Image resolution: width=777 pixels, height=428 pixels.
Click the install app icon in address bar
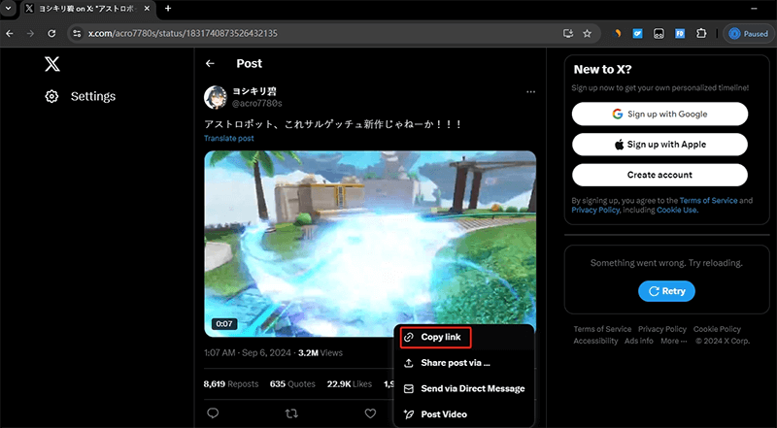point(568,34)
